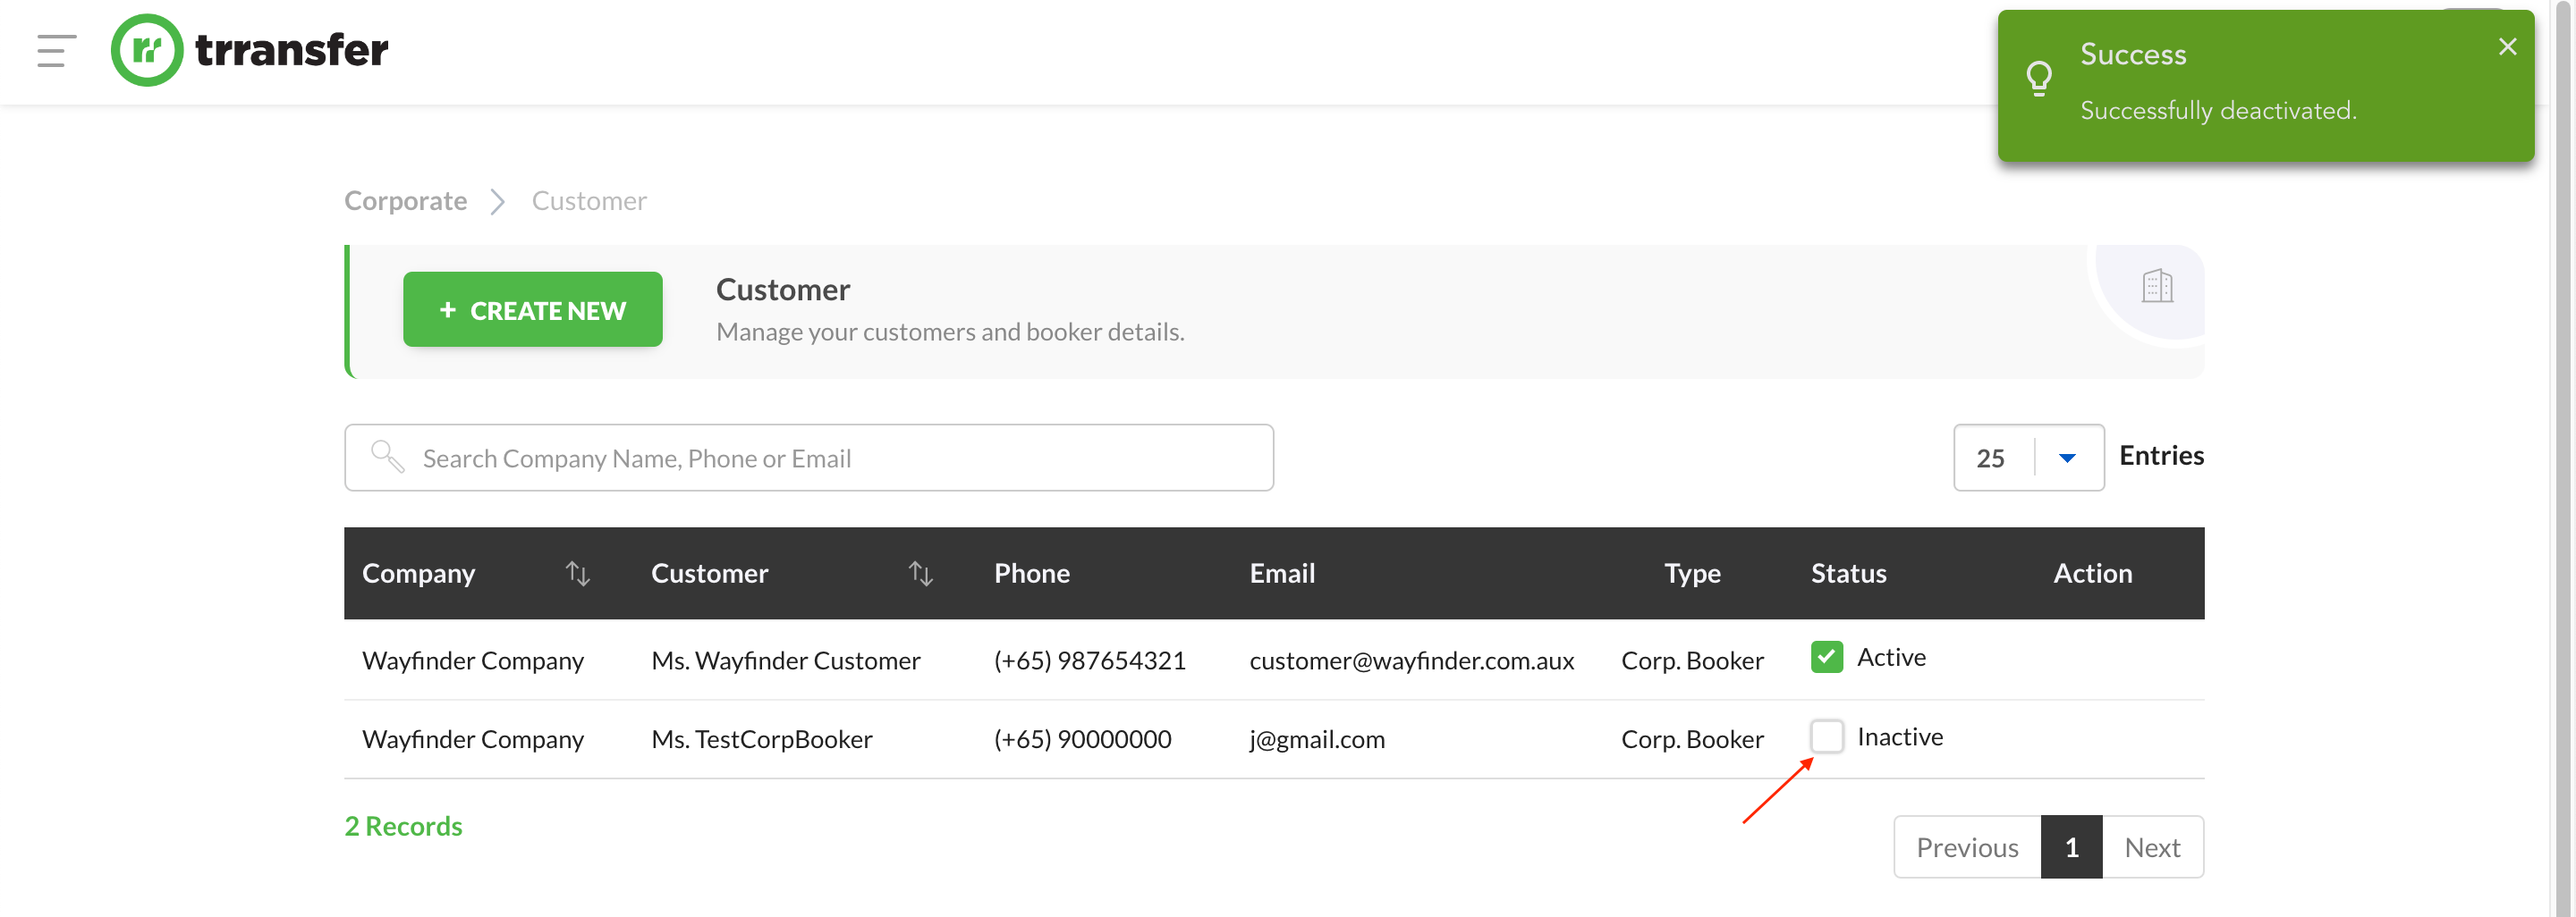The image size is (2576, 917).
Task: Go to Next page of records
Action: pos(2152,847)
